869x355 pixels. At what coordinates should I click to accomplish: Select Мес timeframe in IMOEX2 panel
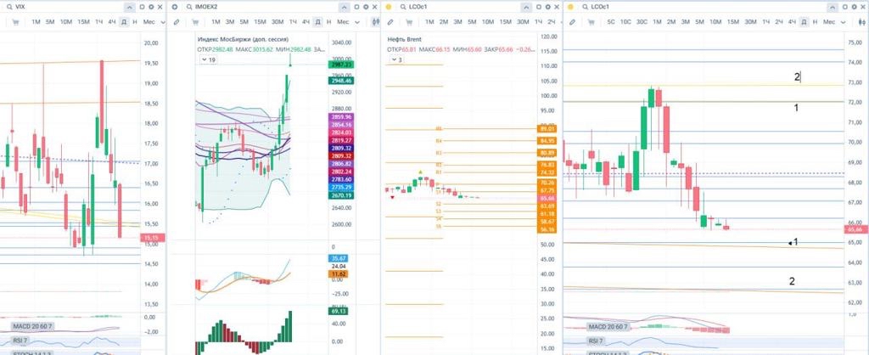click(343, 20)
